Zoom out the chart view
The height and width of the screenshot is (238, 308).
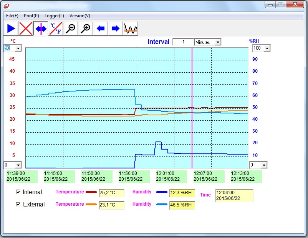(x=71, y=28)
